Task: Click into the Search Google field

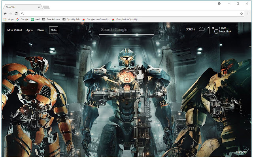Action: tap(126, 30)
